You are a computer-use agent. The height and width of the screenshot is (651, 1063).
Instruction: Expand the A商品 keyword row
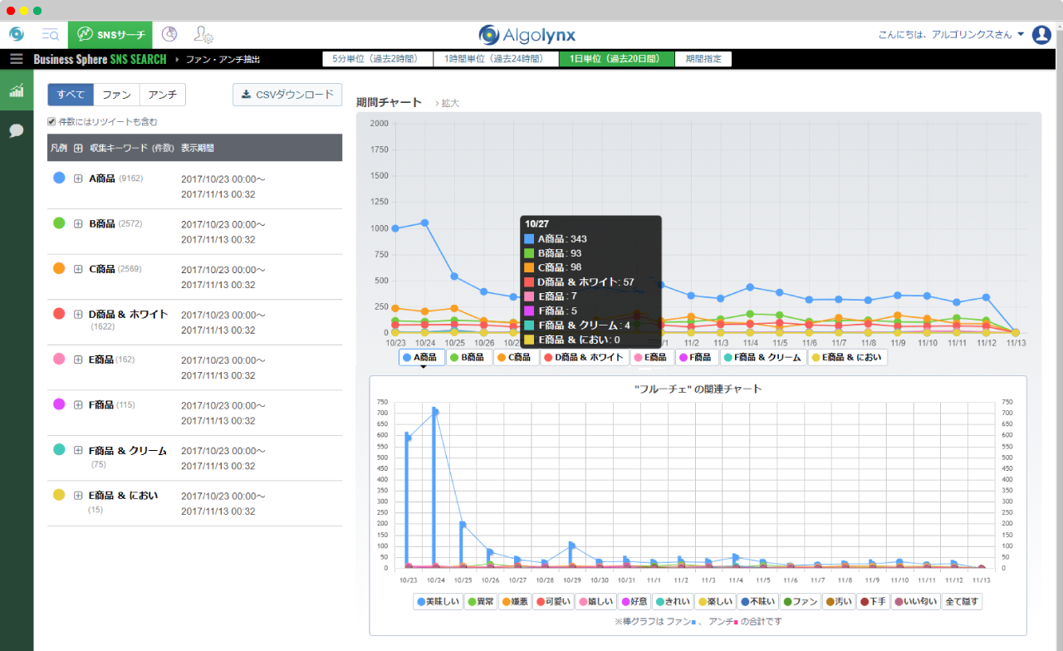click(x=78, y=179)
